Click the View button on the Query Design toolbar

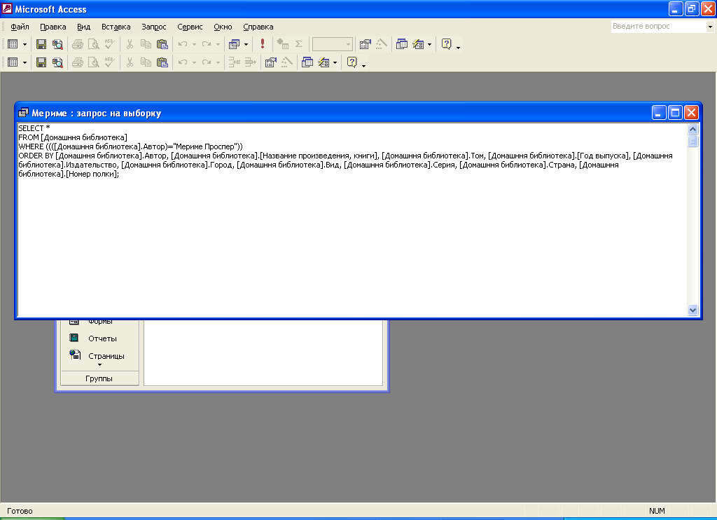(x=13, y=44)
